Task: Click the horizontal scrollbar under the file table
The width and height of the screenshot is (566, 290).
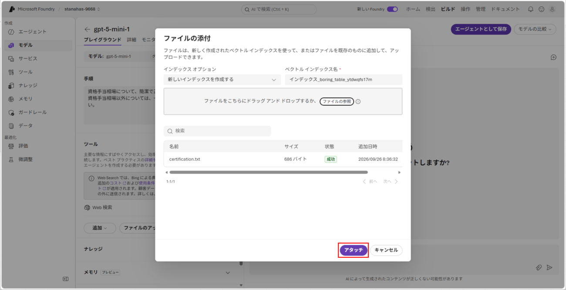Action: click(269, 172)
